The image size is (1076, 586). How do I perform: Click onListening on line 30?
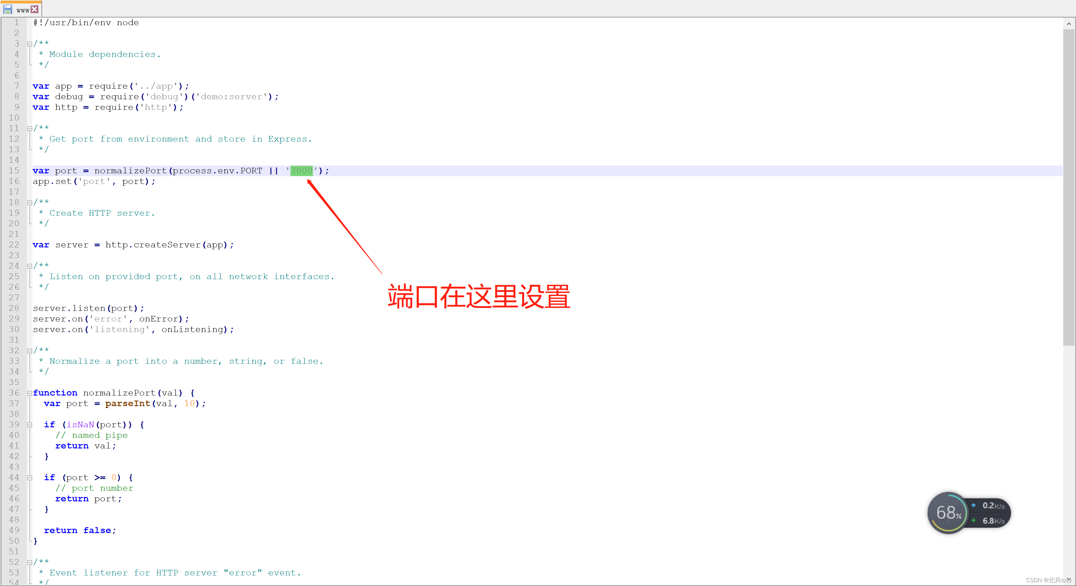coord(192,329)
